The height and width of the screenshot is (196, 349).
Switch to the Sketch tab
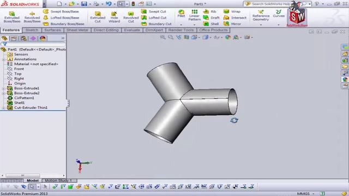(x=32, y=30)
